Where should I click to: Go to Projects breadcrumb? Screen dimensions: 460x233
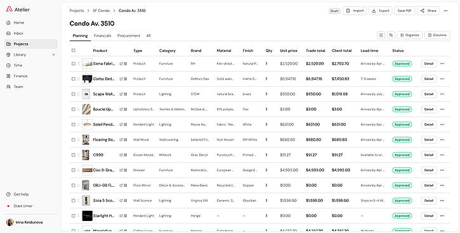[x=77, y=11]
